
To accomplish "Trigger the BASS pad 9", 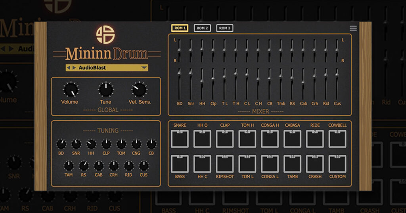I will pos(180,164).
